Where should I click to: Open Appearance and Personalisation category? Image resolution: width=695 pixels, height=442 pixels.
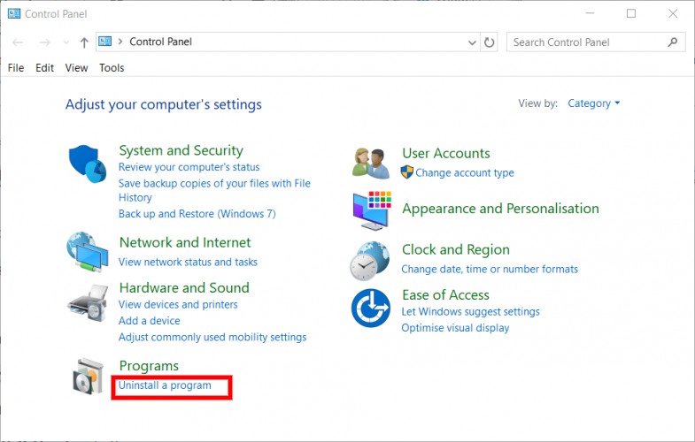(501, 209)
